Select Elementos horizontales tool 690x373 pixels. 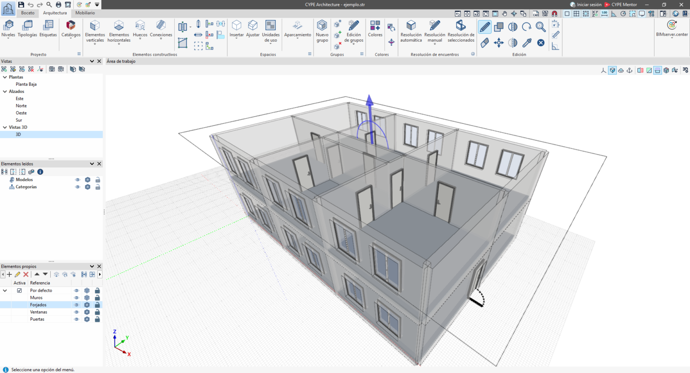pos(119,31)
